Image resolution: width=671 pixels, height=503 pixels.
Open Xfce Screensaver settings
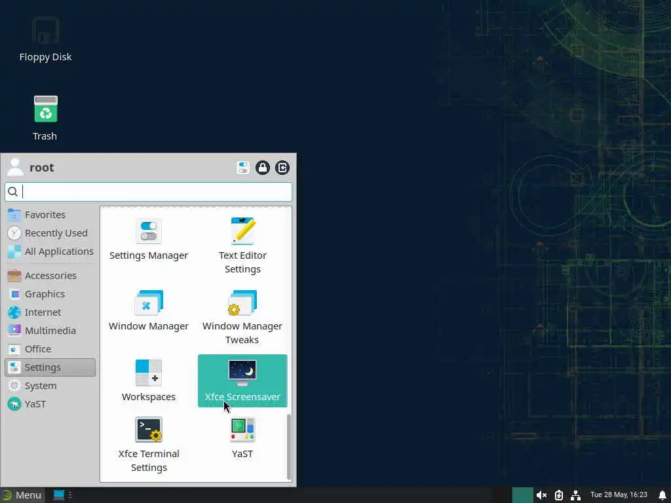coord(242,381)
